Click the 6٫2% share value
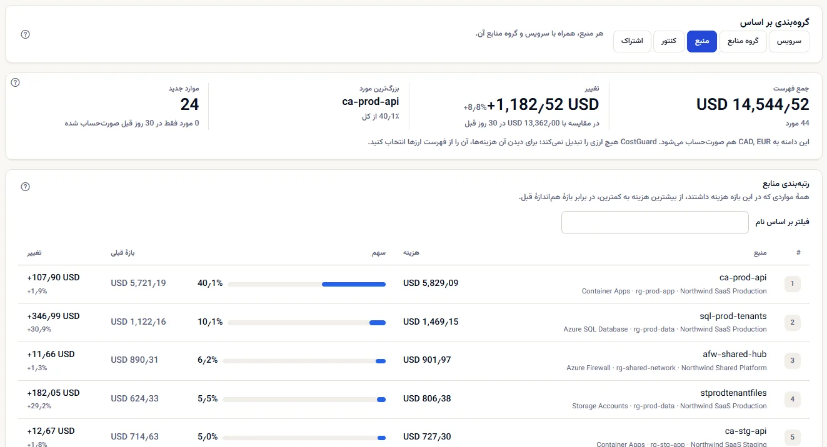Viewport: 827px width, 447px height. [x=208, y=360]
